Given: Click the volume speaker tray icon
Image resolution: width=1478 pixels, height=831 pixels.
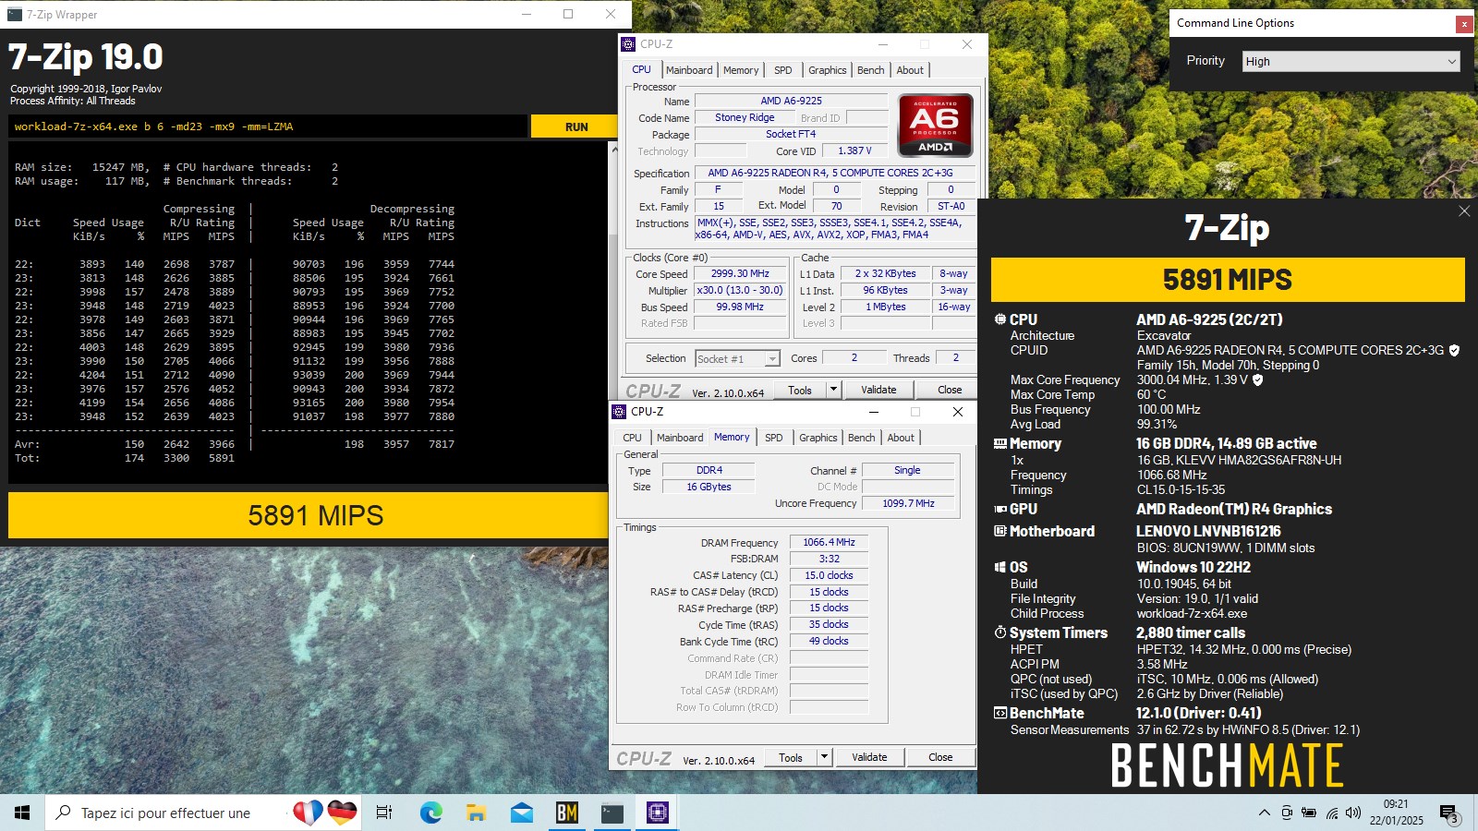Looking at the screenshot, I should pos(1353,813).
